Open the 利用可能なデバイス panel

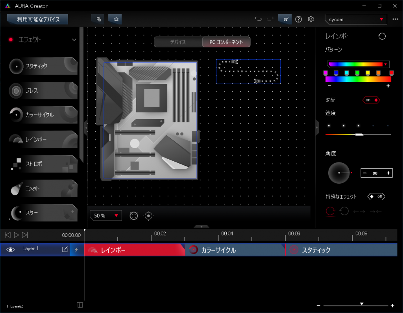point(38,19)
